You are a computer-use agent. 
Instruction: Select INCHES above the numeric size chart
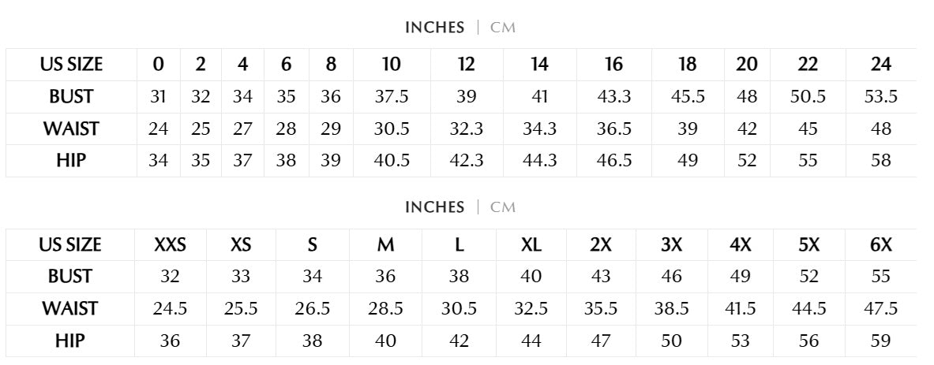click(434, 28)
